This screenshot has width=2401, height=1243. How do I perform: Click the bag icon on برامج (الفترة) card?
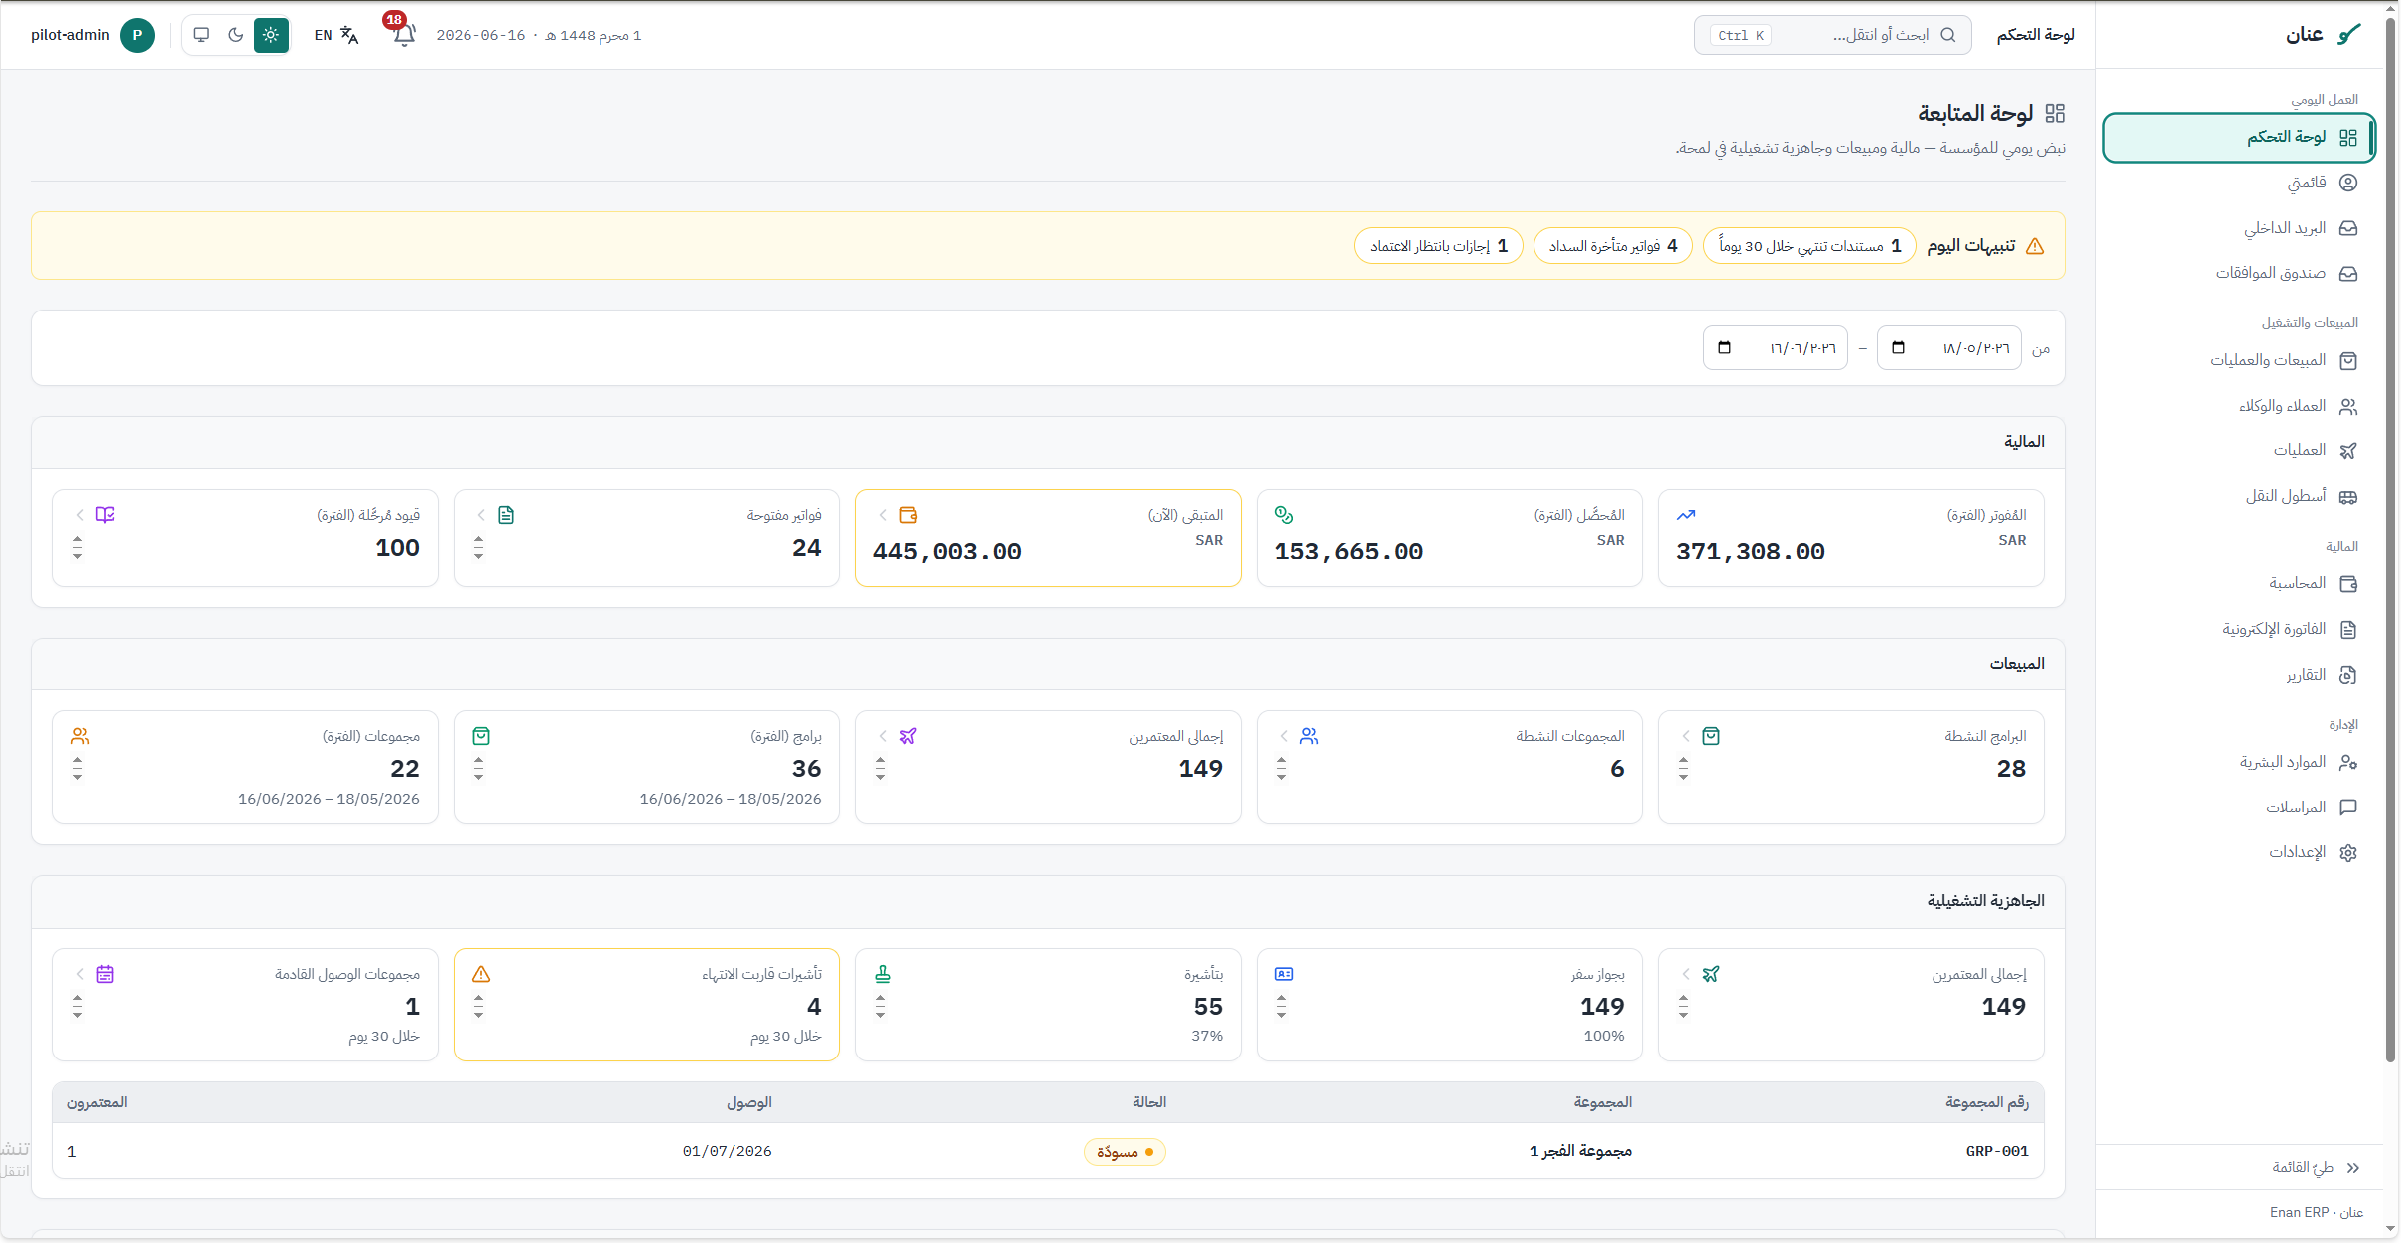coord(481,736)
